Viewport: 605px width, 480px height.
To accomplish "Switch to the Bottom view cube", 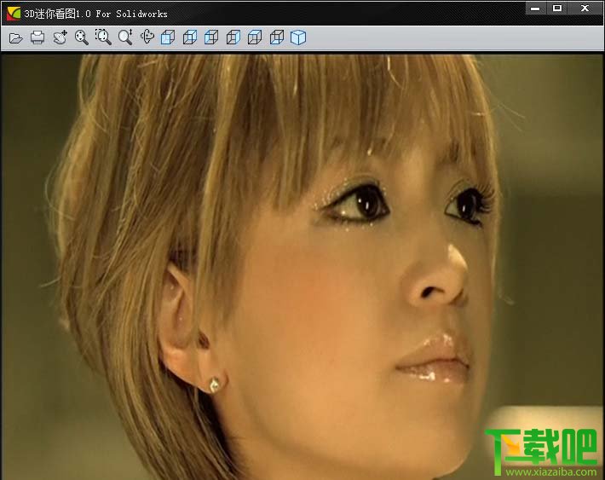I will point(277,38).
